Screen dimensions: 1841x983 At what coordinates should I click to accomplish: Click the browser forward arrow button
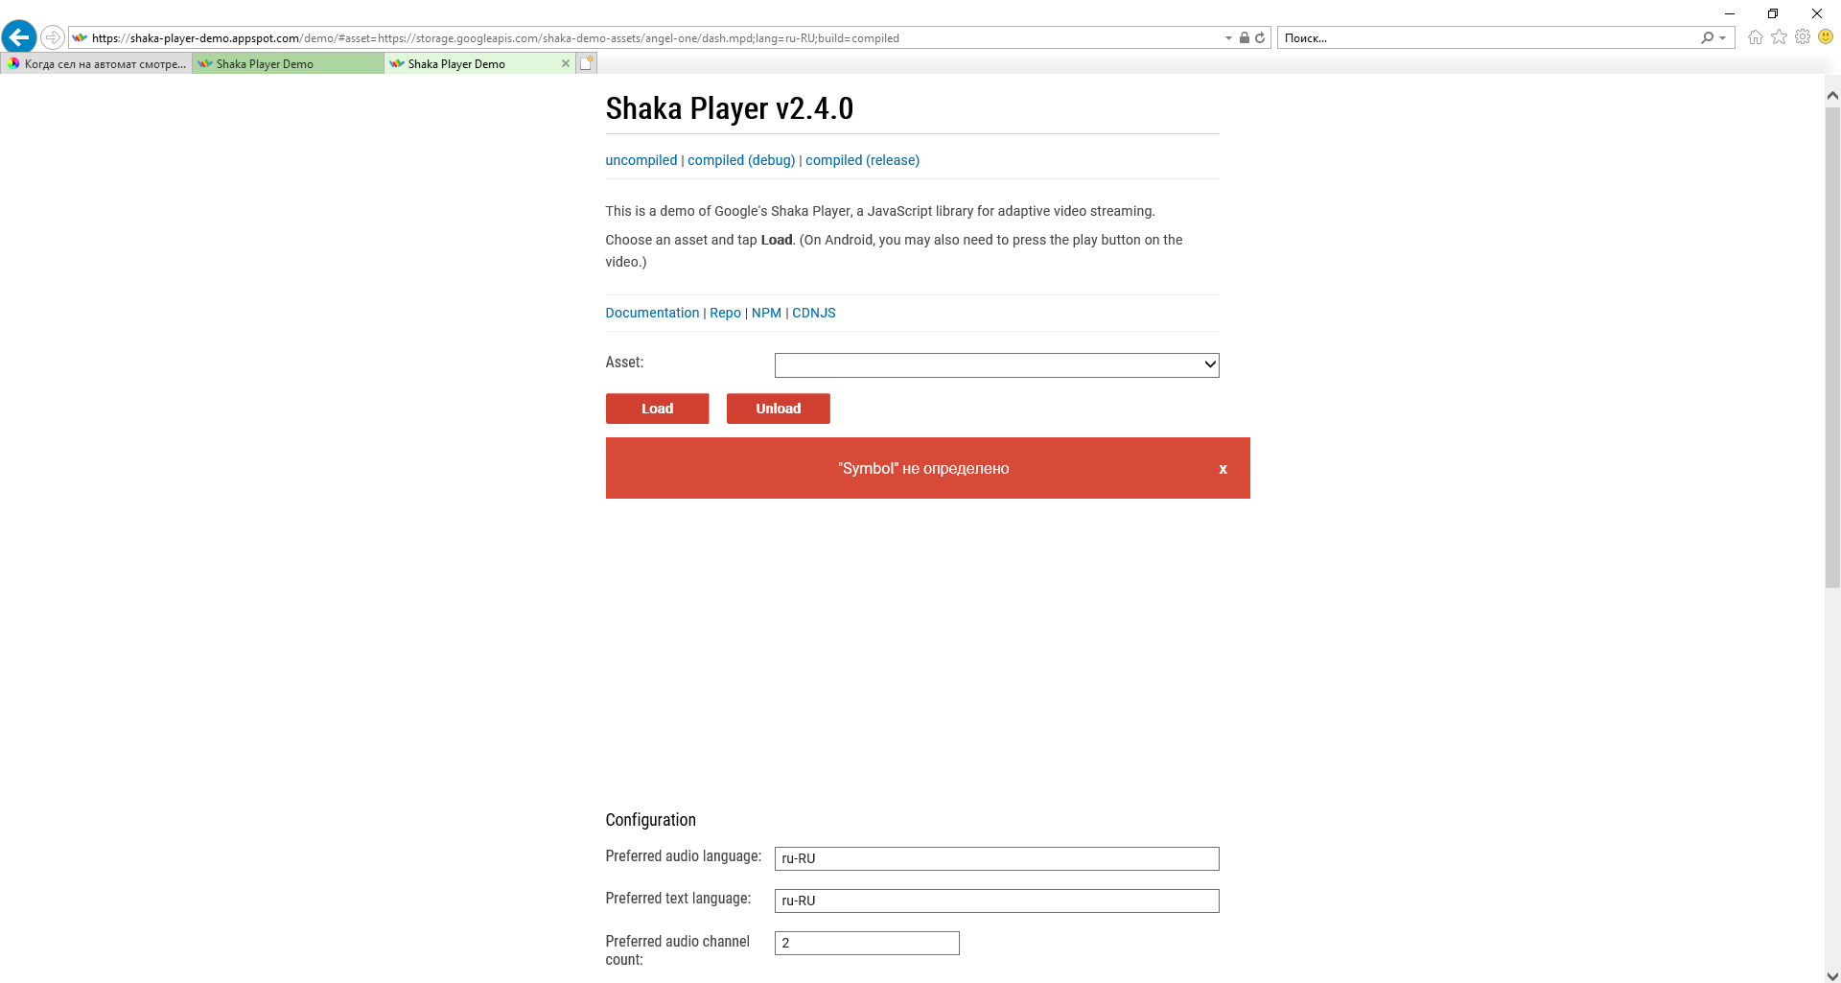click(53, 37)
